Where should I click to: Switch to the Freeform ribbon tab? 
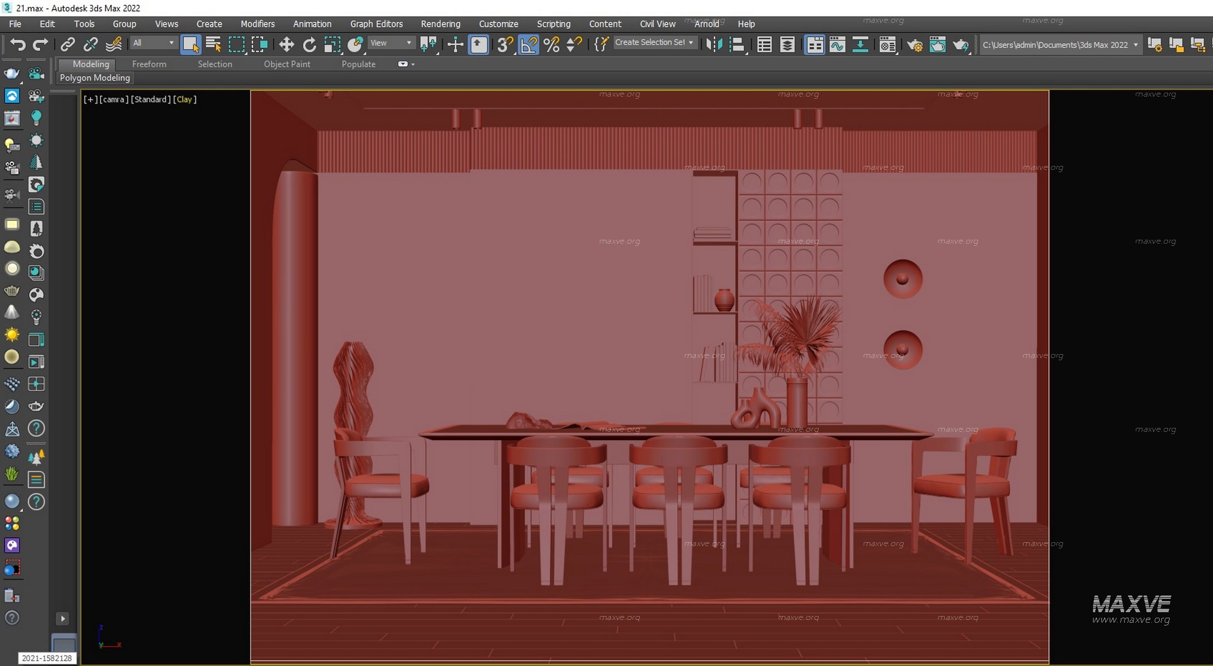(x=149, y=64)
